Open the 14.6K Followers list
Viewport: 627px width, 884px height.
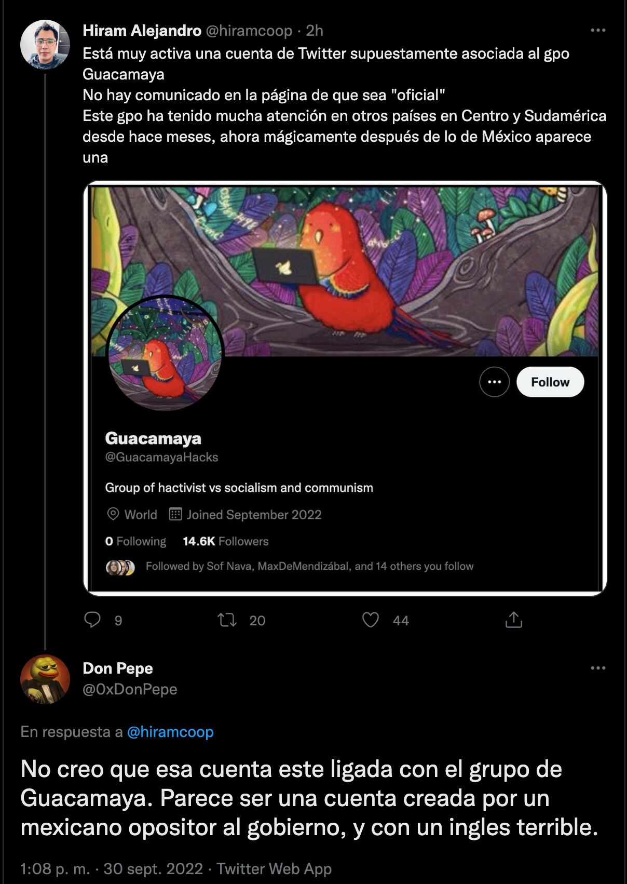click(x=226, y=541)
